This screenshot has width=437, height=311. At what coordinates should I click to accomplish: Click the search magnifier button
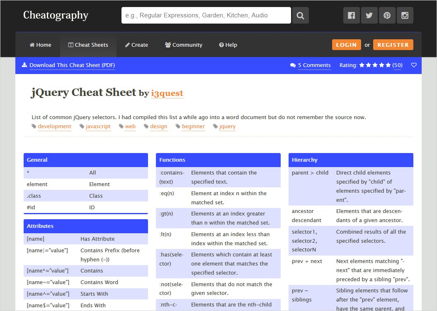(x=301, y=16)
